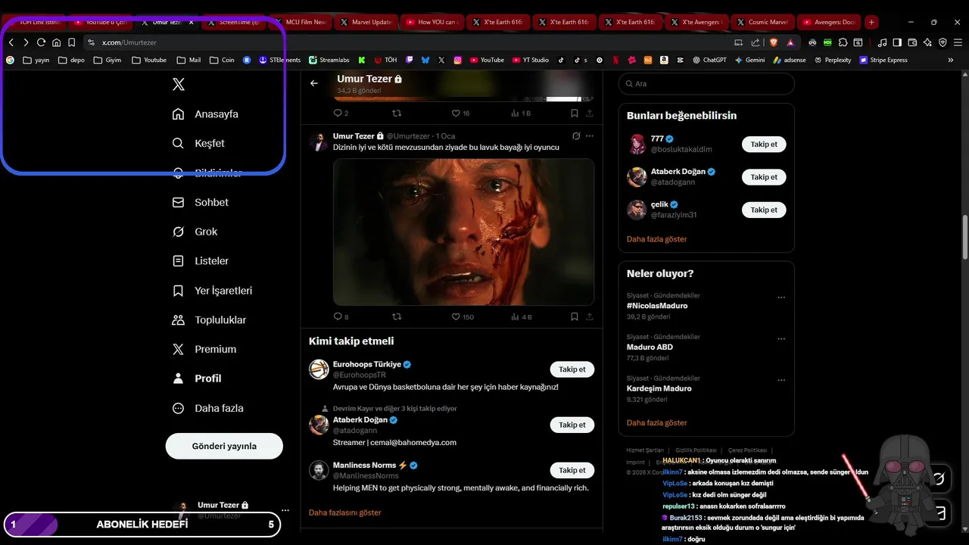969x545 pixels.
Task: Bookmark this page in address bar
Action: 71,42
